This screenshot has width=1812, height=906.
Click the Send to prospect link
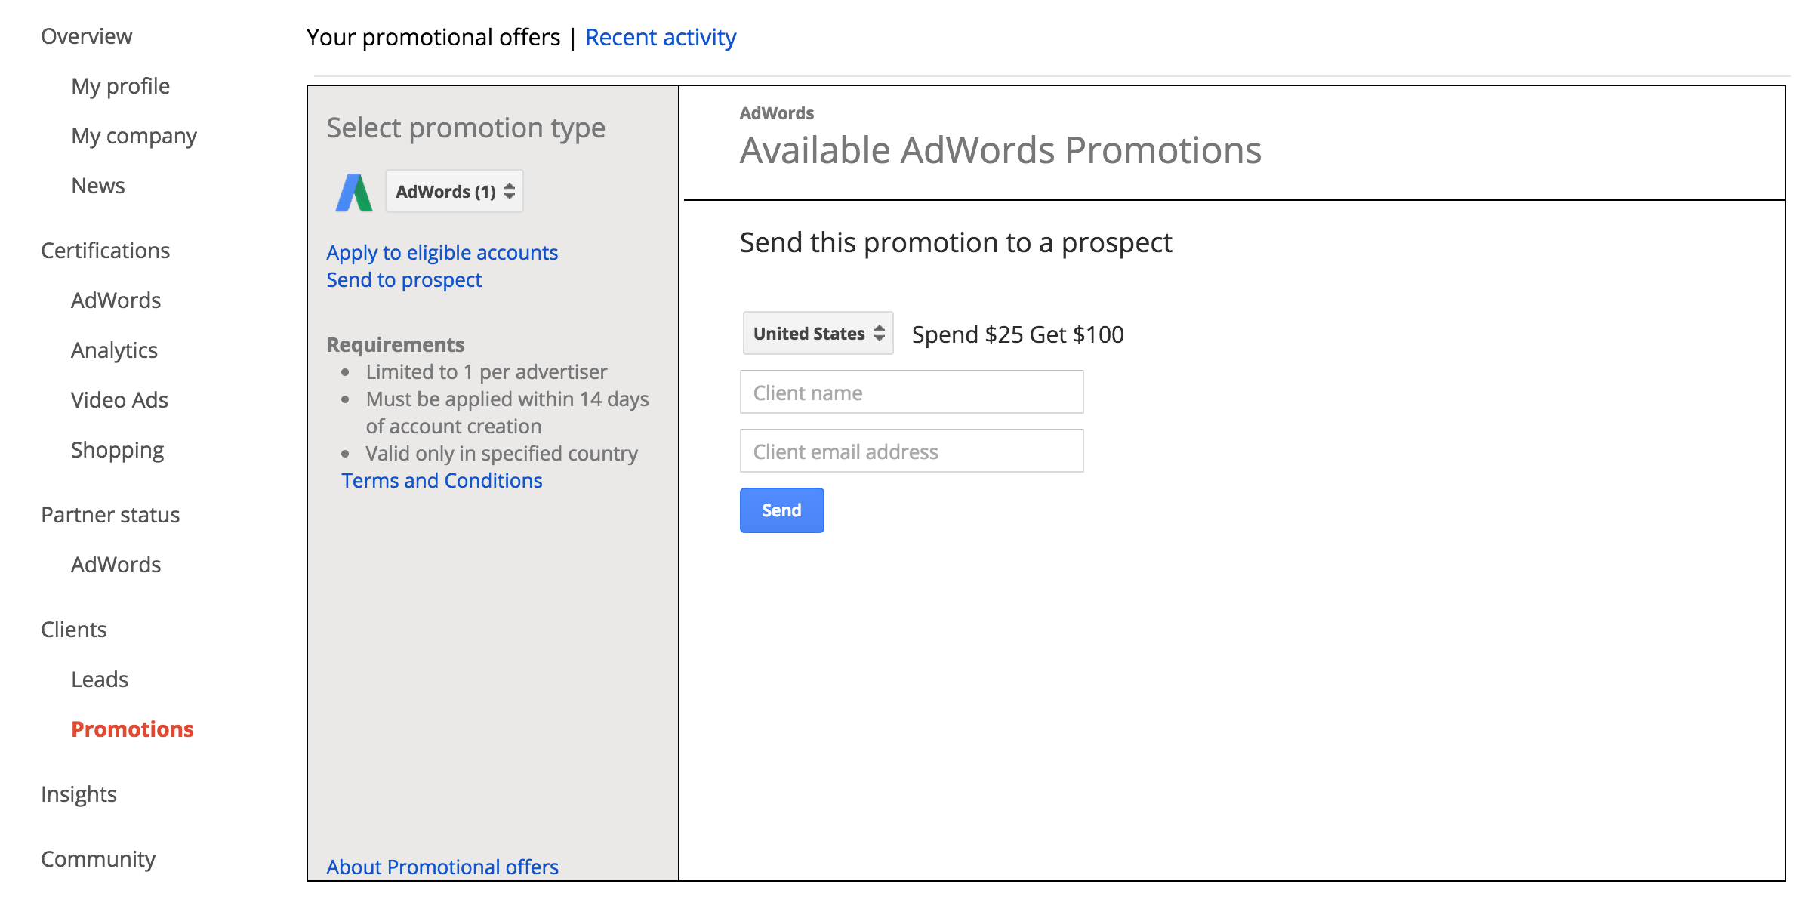[404, 279]
